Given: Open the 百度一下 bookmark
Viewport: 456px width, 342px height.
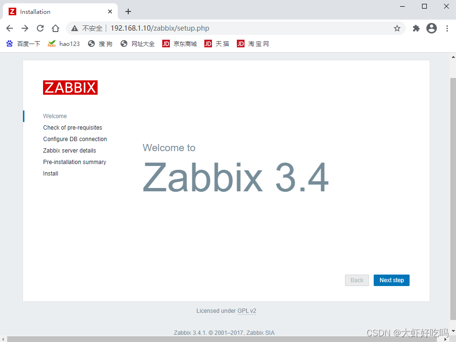Looking at the screenshot, I should pyautogui.click(x=23, y=44).
